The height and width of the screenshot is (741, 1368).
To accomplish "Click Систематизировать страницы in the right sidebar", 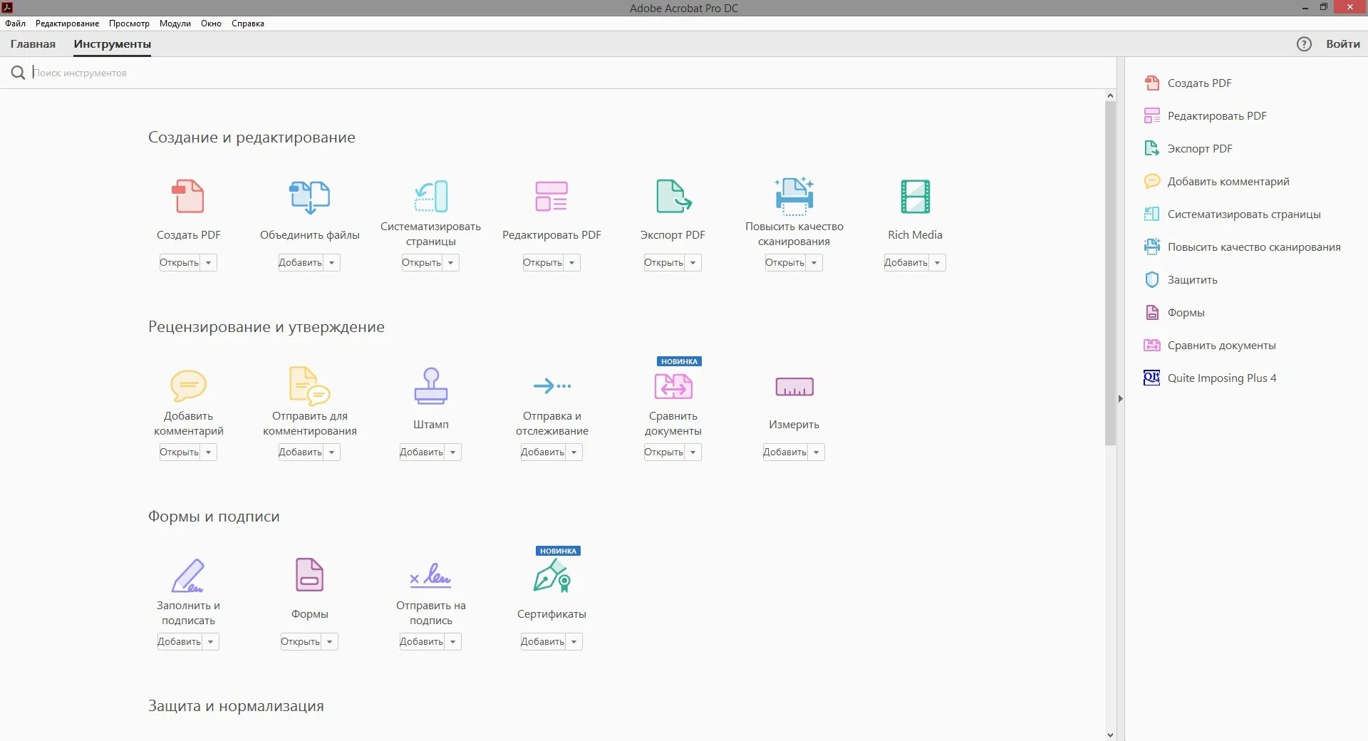I will pos(1244,214).
